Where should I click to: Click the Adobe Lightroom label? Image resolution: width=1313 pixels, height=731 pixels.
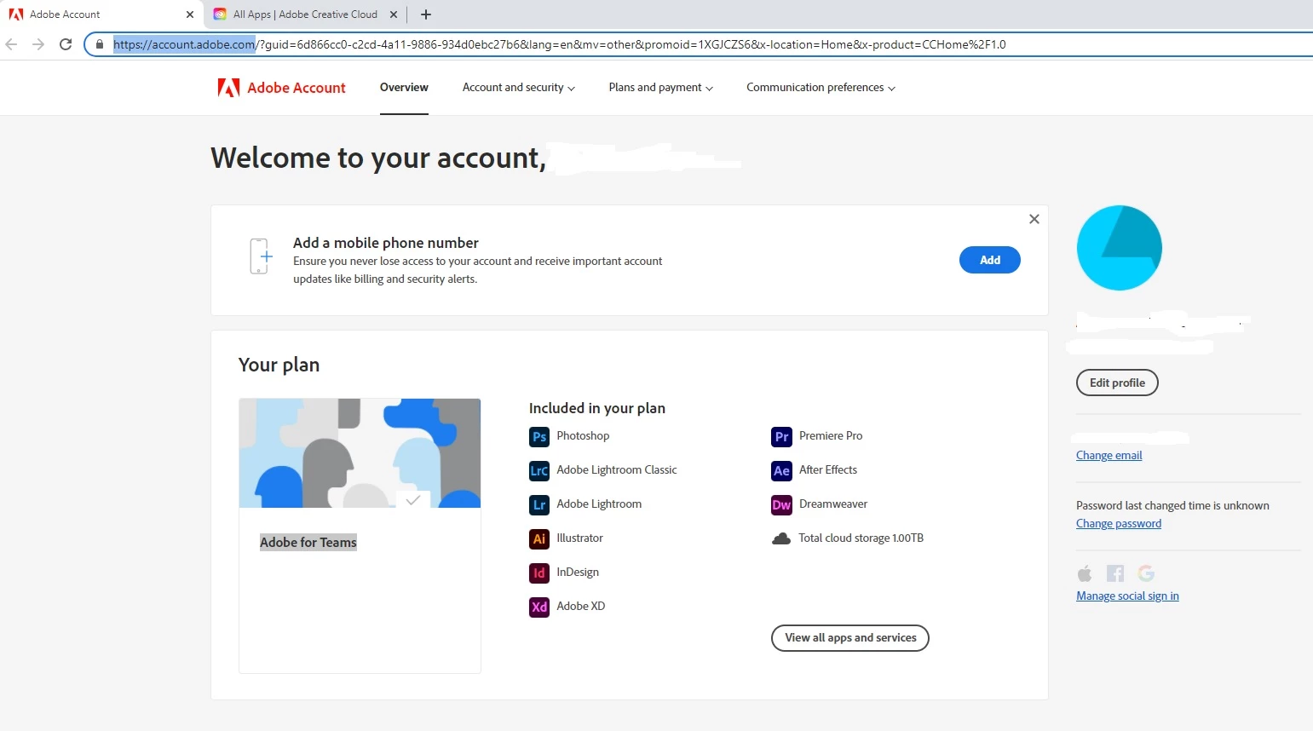click(x=599, y=504)
